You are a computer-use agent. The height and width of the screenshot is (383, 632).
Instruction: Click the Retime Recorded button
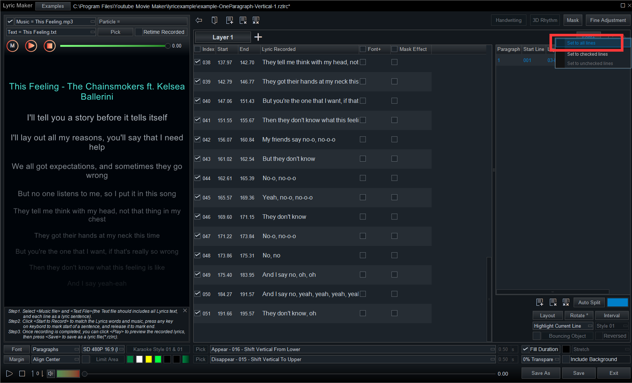(164, 32)
